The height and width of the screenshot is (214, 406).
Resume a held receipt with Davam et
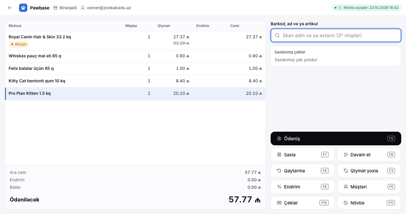(369, 155)
